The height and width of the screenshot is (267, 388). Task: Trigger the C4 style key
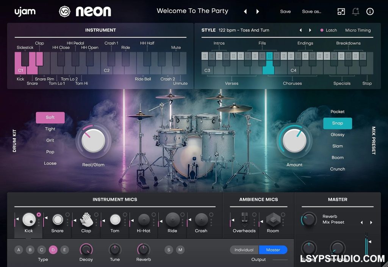coord(293,68)
